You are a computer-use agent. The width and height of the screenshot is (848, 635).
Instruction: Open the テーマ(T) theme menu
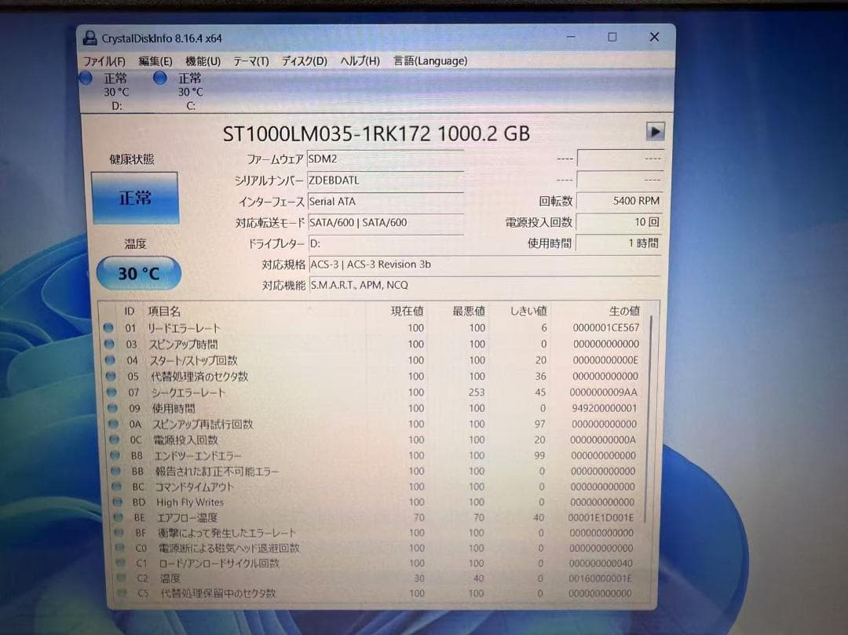(251, 60)
